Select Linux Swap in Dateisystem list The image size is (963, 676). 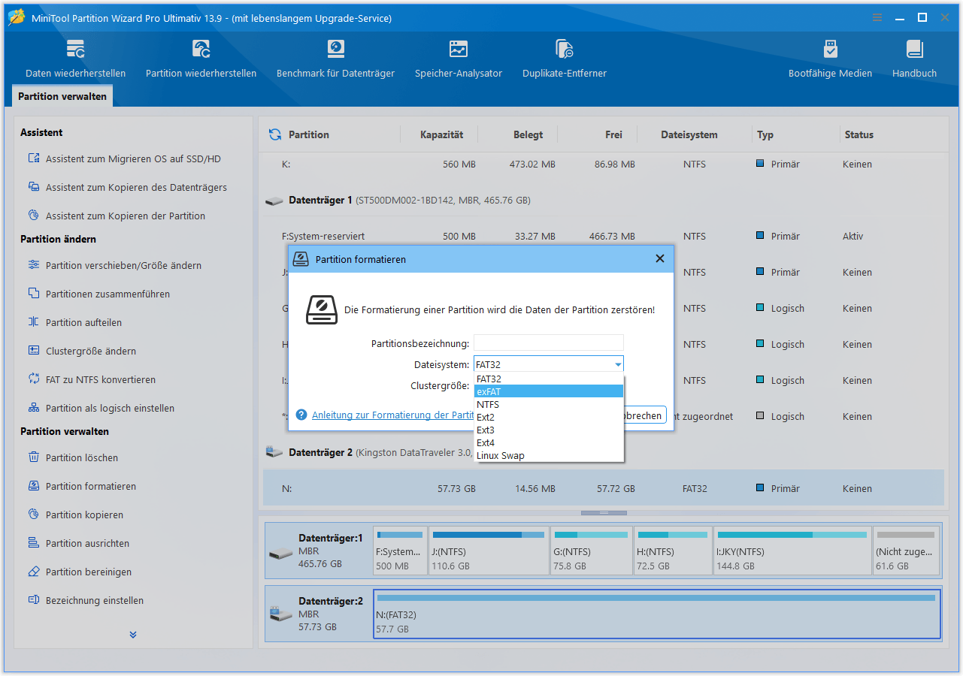[x=549, y=455]
